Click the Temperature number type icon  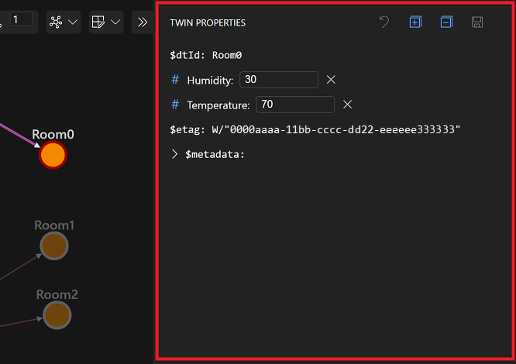tap(175, 105)
